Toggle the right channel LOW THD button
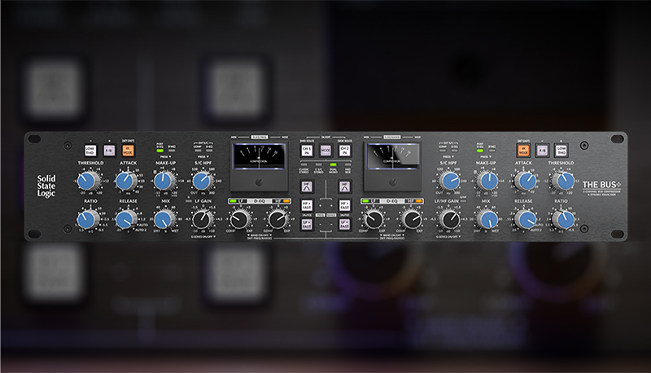651x373 pixels. [561, 151]
